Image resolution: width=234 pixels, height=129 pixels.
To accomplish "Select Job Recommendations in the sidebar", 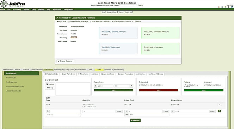I will click(x=15, y=87).
